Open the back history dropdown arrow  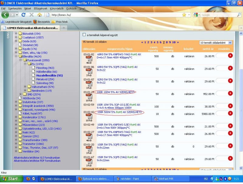pos(17,15)
